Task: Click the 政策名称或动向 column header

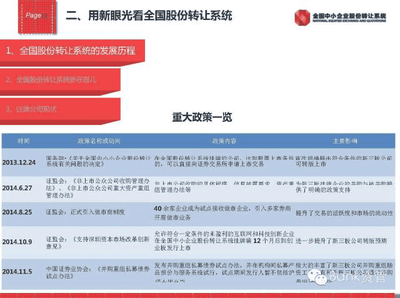Action: point(99,141)
